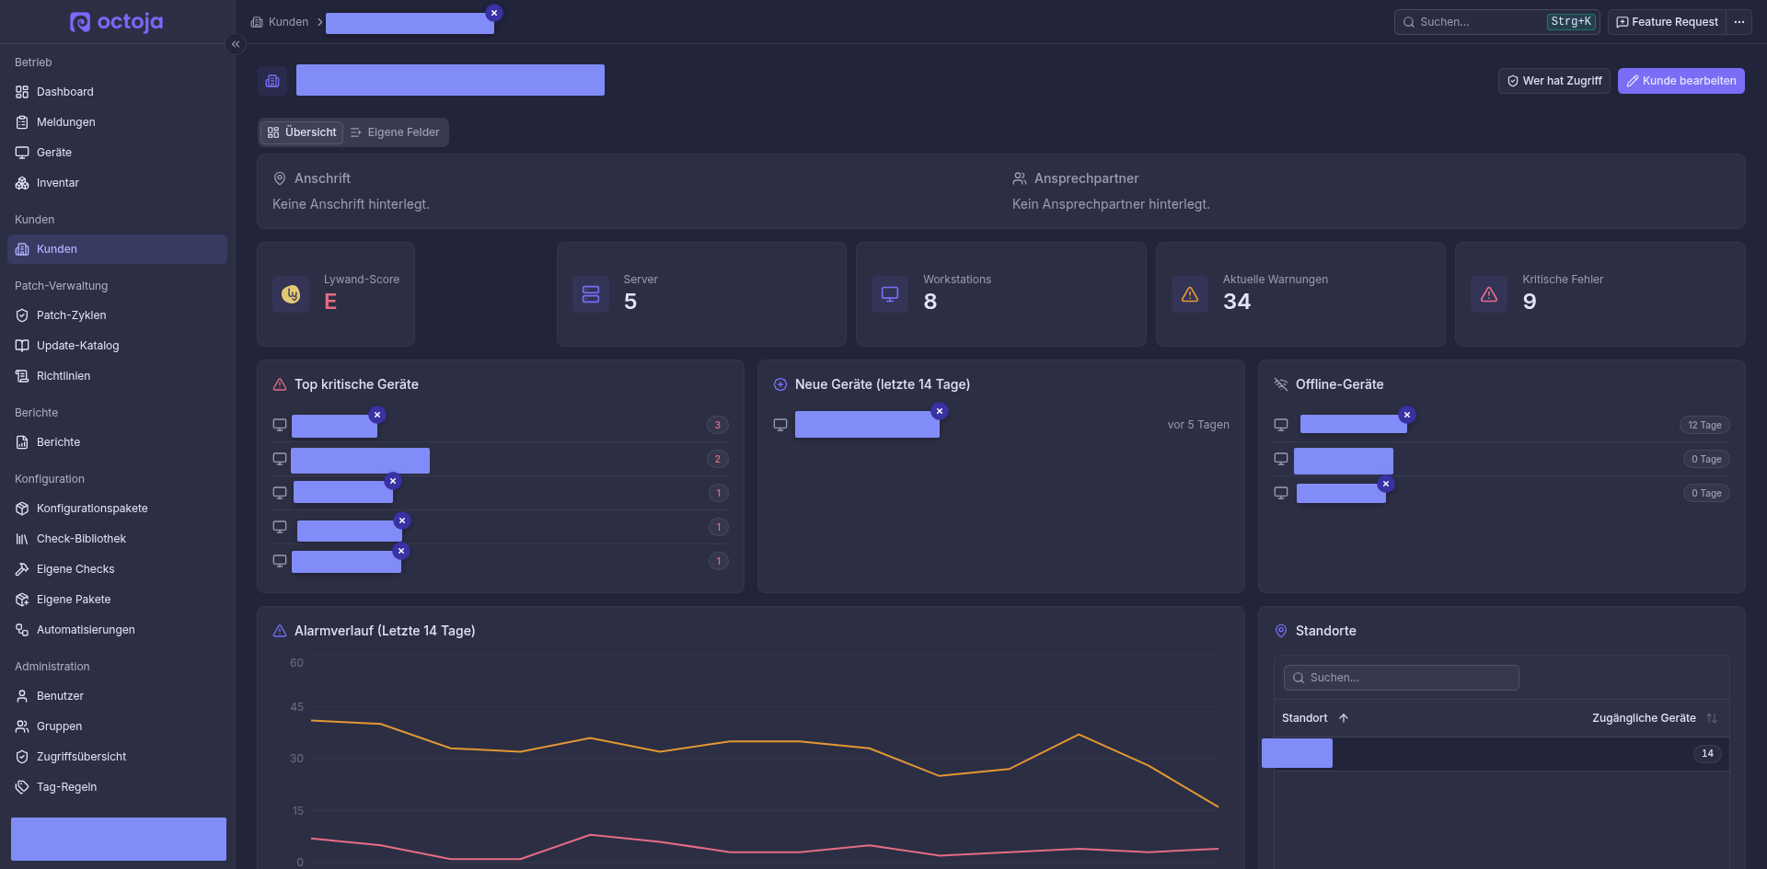Click the octoja logo
This screenshot has width=1767, height=869.
[117, 22]
